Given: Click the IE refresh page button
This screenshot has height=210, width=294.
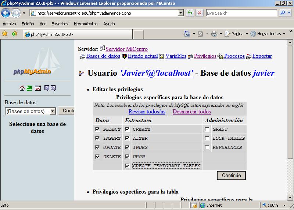Looking at the screenshot, I should (190, 13).
